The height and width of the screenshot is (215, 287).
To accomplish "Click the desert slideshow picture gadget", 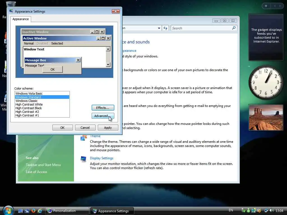I will point(266,117).
